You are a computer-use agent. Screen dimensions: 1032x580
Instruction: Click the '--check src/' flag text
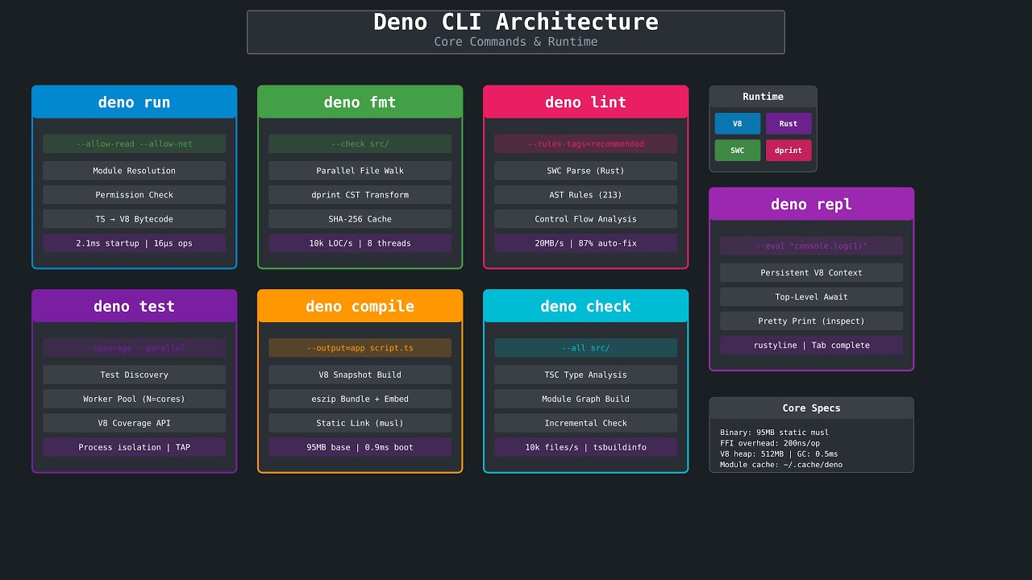pos(360,144)
